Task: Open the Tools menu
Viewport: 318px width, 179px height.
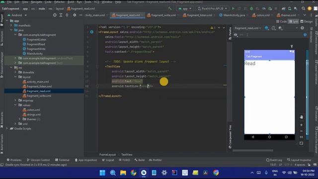Action: point(87,2)
